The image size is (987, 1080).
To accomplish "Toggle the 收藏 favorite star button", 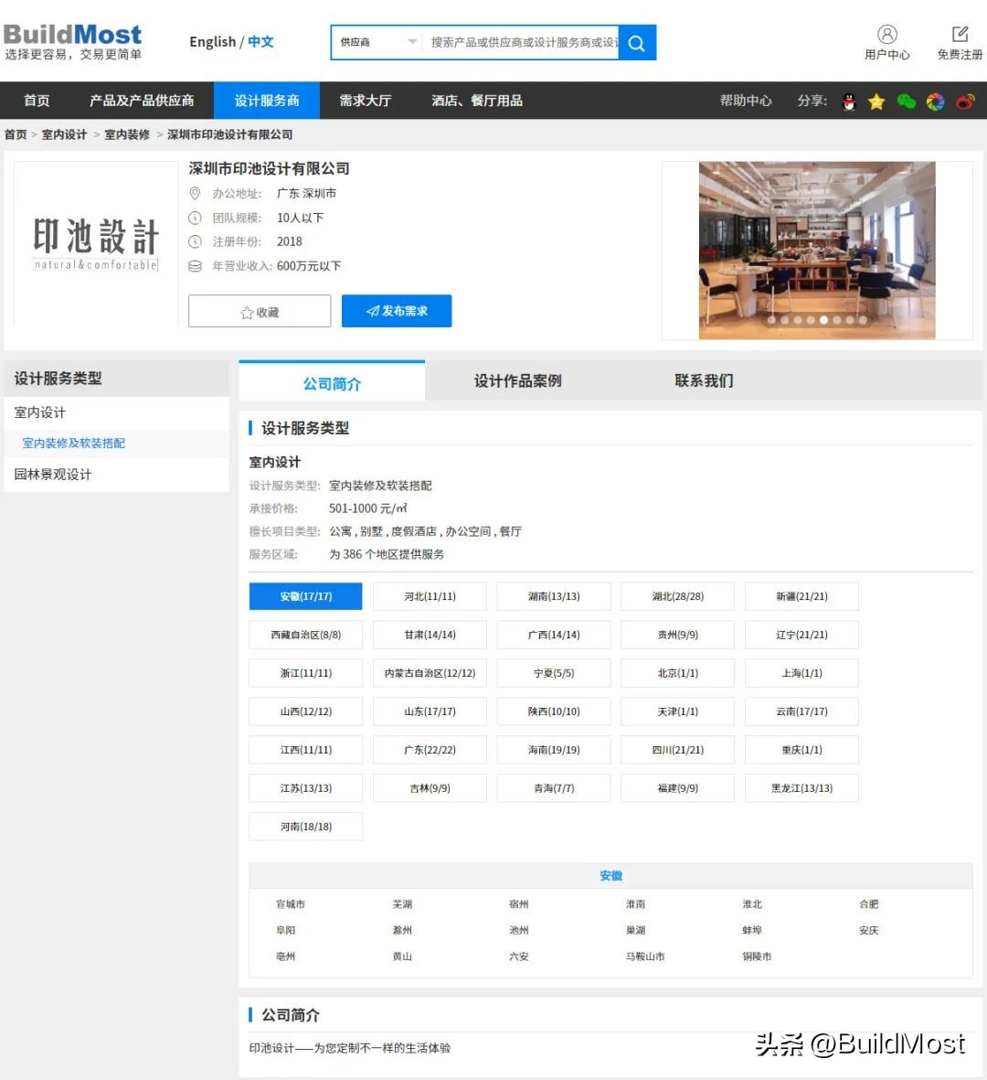I will coord(260,312).
